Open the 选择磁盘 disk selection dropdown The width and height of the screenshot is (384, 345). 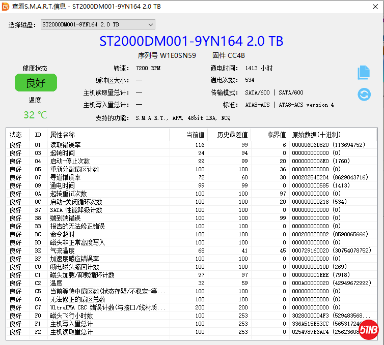tap(98, 24)
